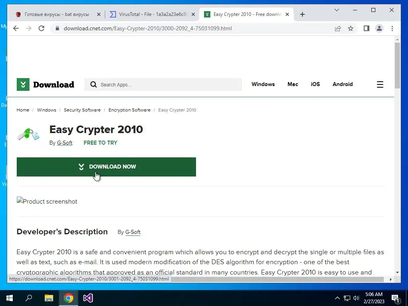Image resolution: width=408 pixels, height=306 pixels.
Task: Click the horizontal scrollbar right arrow
Action: 390,279
